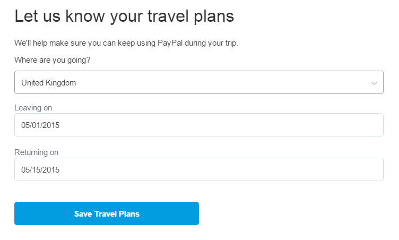Place cursor on 05/15/2015 date text
Viewport: 399px width, 240px height.
40,170
